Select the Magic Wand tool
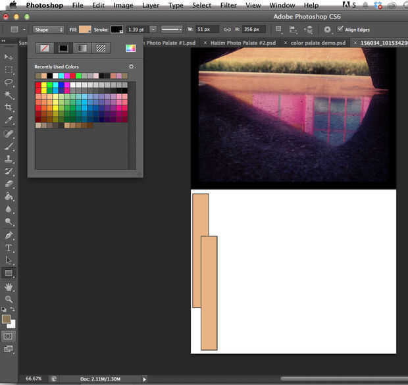The width and height of the screenshot is (408, 385). coord(9,95)
